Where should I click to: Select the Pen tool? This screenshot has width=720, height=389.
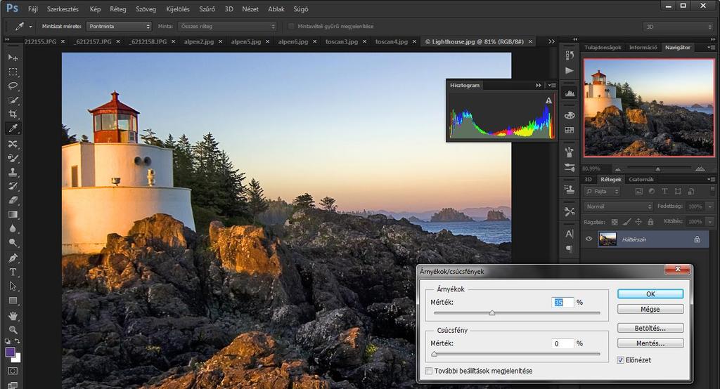click(x=13, y=258)
